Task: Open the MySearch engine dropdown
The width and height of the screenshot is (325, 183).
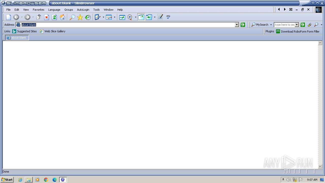Action: (x=271, y=25)
